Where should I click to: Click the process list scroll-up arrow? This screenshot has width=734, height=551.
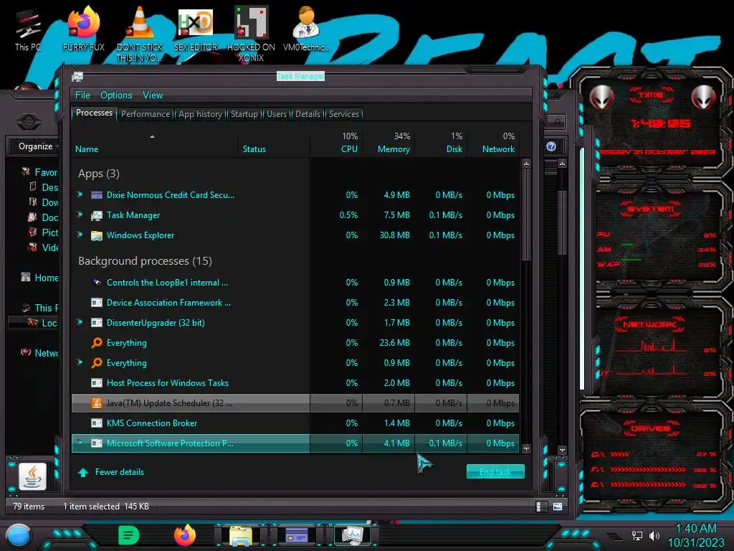(526, 164)
